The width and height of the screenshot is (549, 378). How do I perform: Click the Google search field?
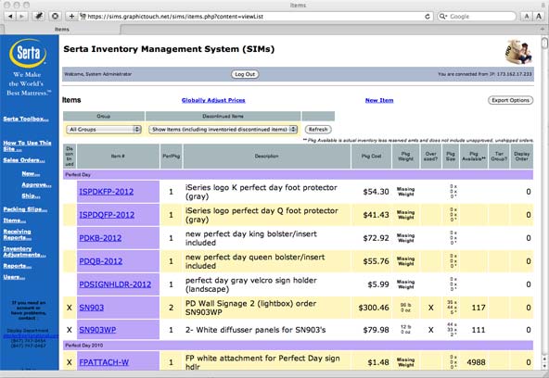(x=477, y=17)
